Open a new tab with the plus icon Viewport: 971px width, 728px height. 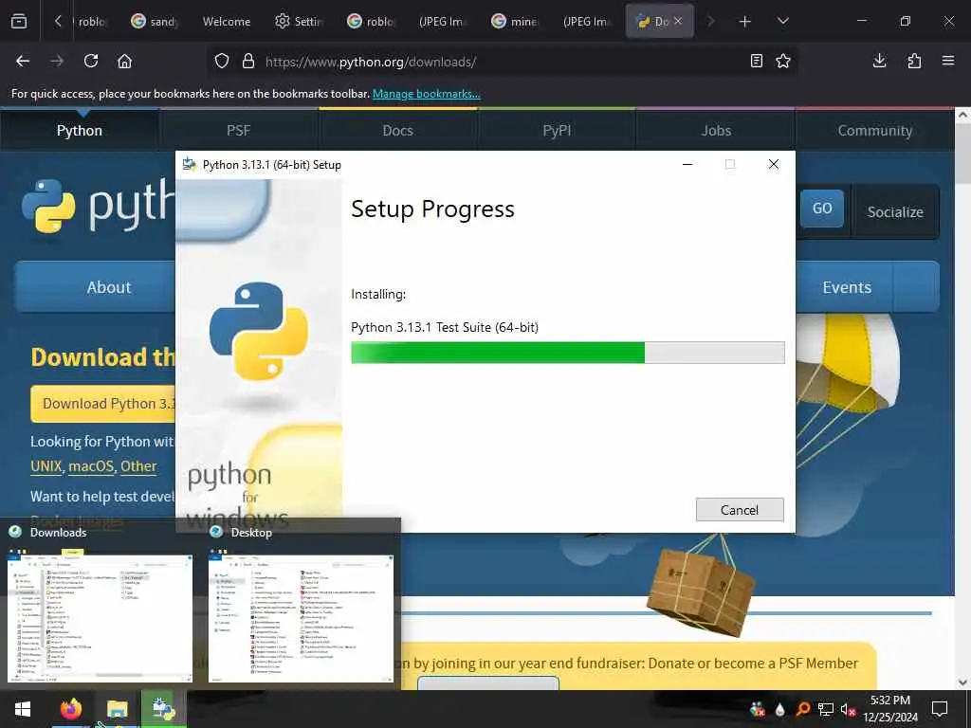pos(745,22)
